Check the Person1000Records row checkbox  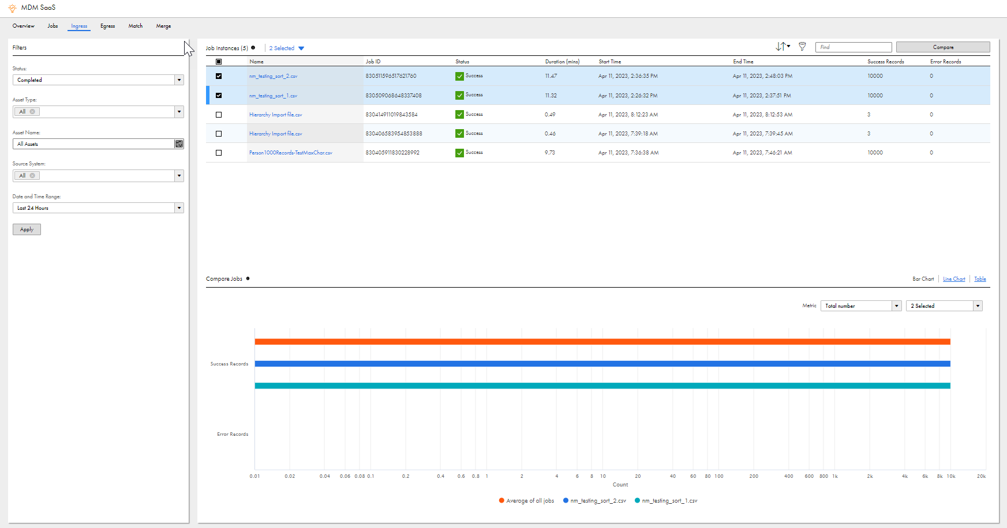219,153
